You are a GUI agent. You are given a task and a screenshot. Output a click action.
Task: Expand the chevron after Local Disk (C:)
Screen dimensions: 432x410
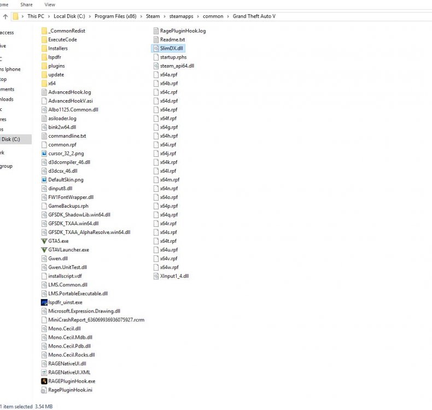coord(90,16)
